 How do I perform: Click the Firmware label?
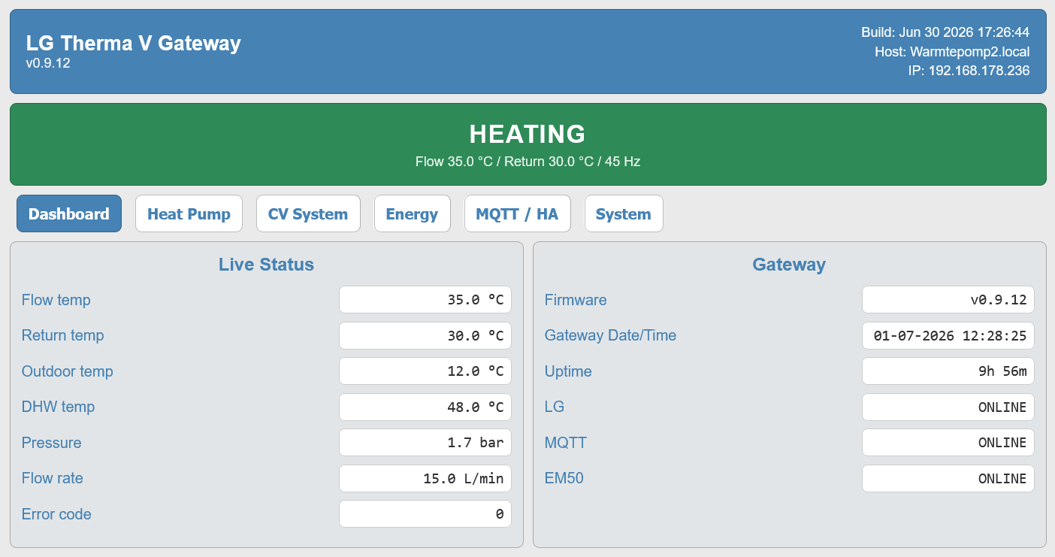(x=576, y=300)
